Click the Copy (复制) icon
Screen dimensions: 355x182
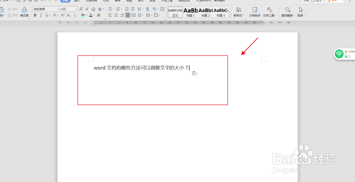(10, 15)
